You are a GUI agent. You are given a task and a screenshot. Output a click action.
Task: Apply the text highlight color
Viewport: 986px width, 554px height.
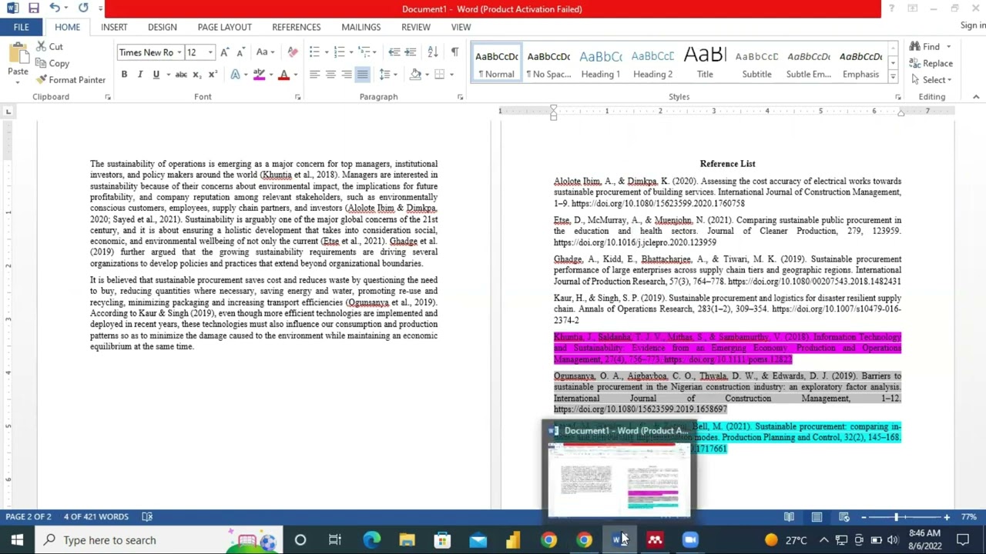coord(259,75)
